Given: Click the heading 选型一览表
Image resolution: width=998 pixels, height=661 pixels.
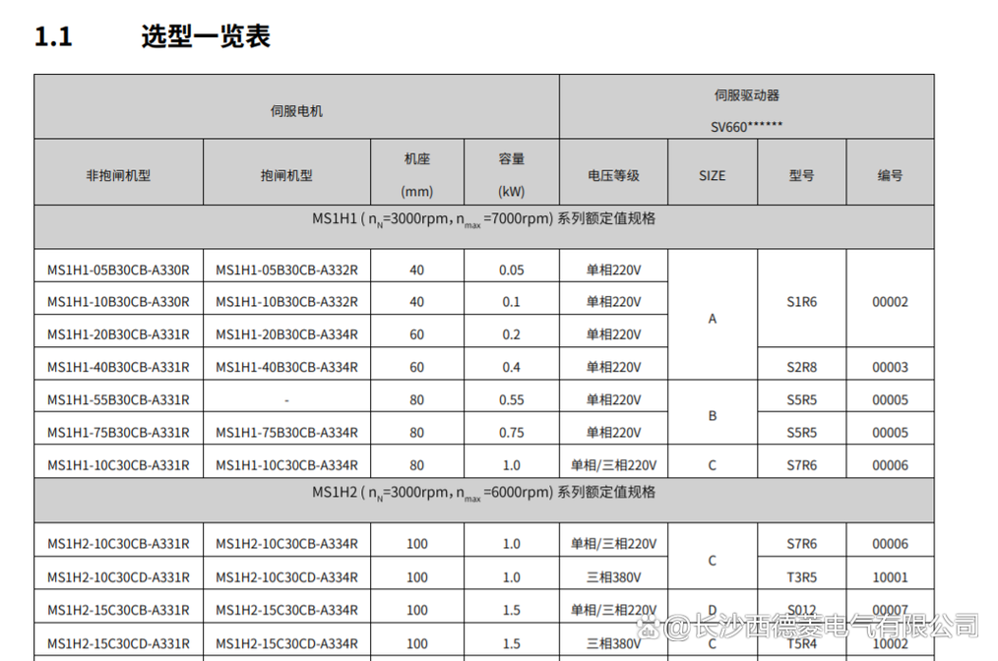Looking at the screenshot, I should coord(206,36).
